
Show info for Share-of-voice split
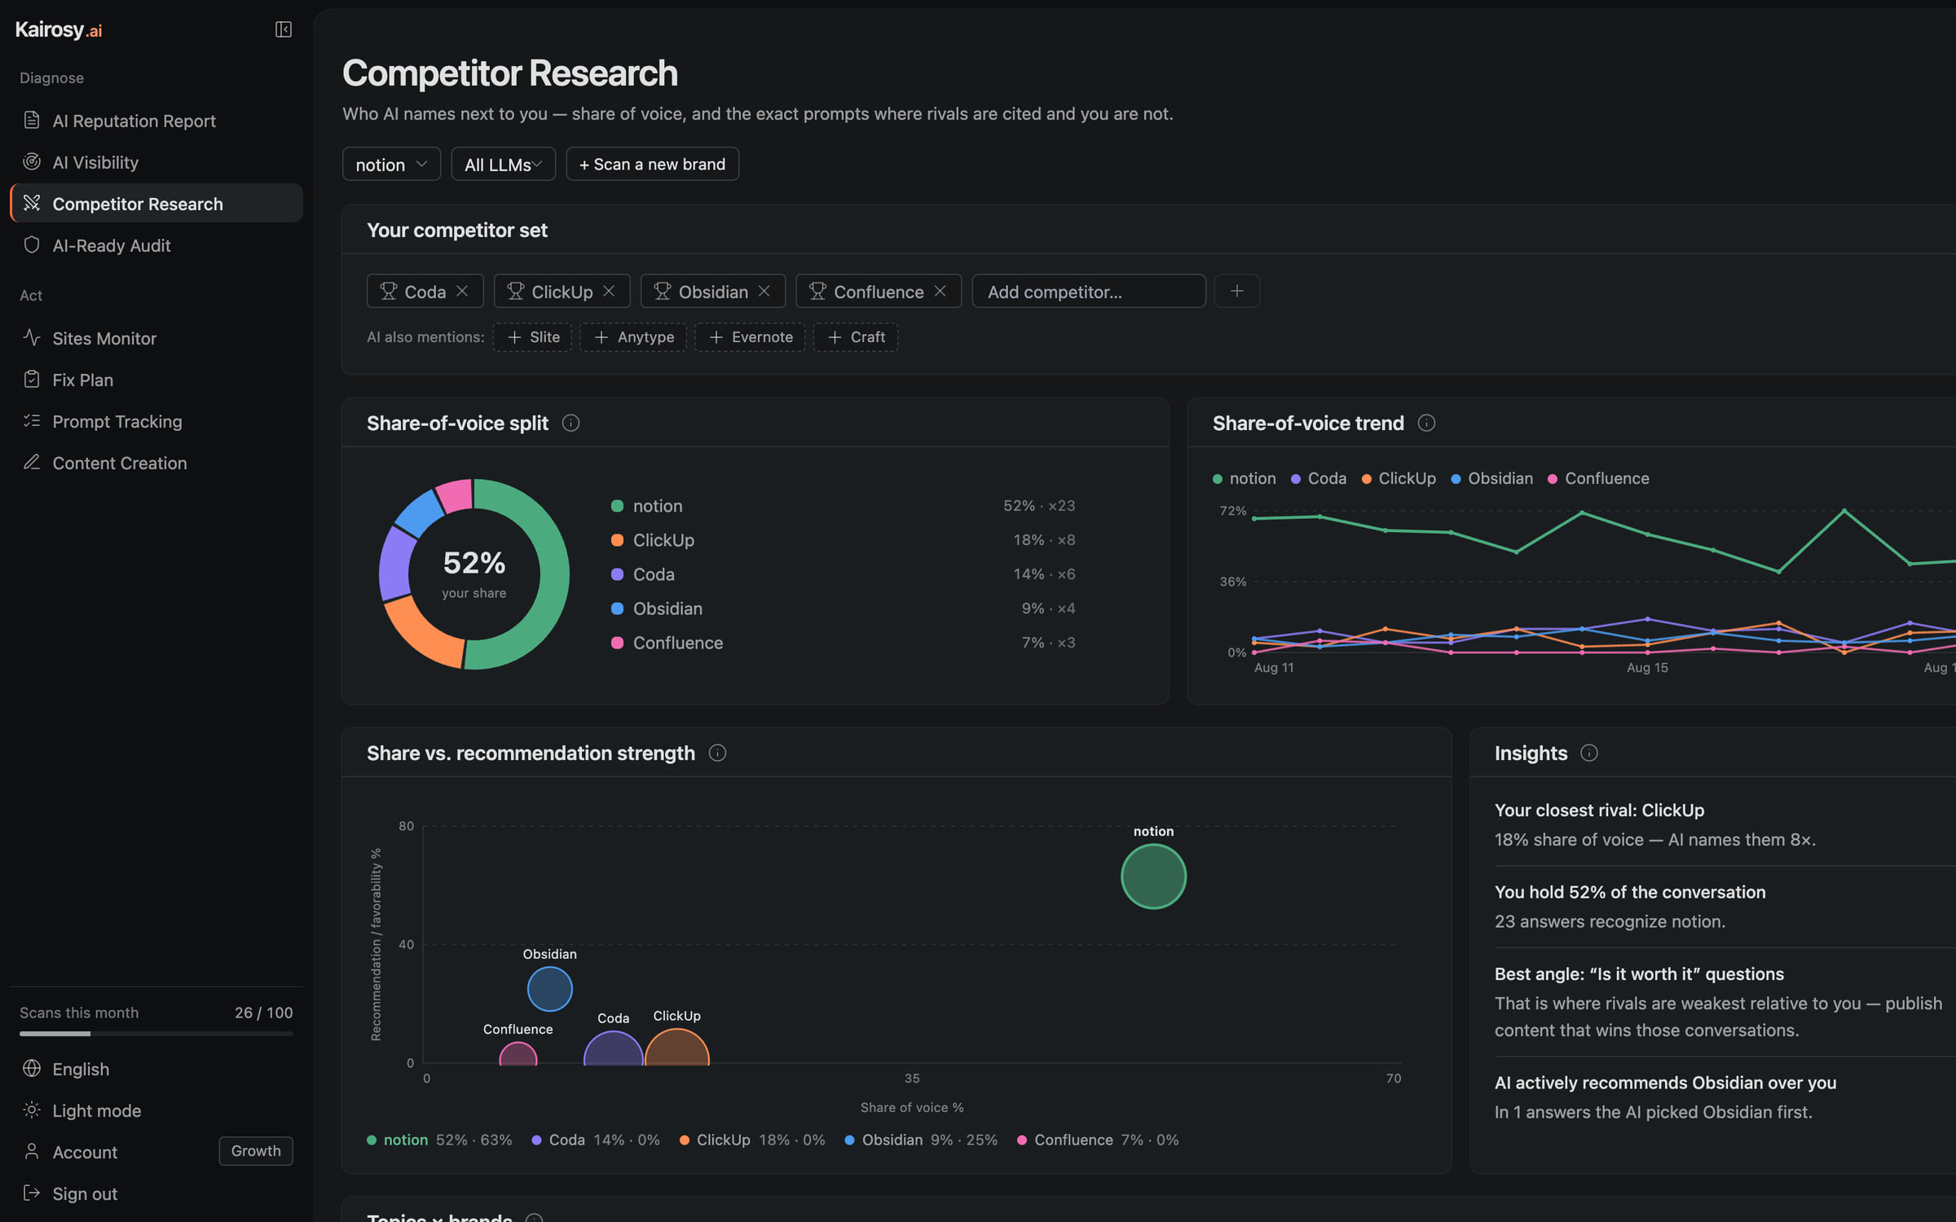click(570, 423)
